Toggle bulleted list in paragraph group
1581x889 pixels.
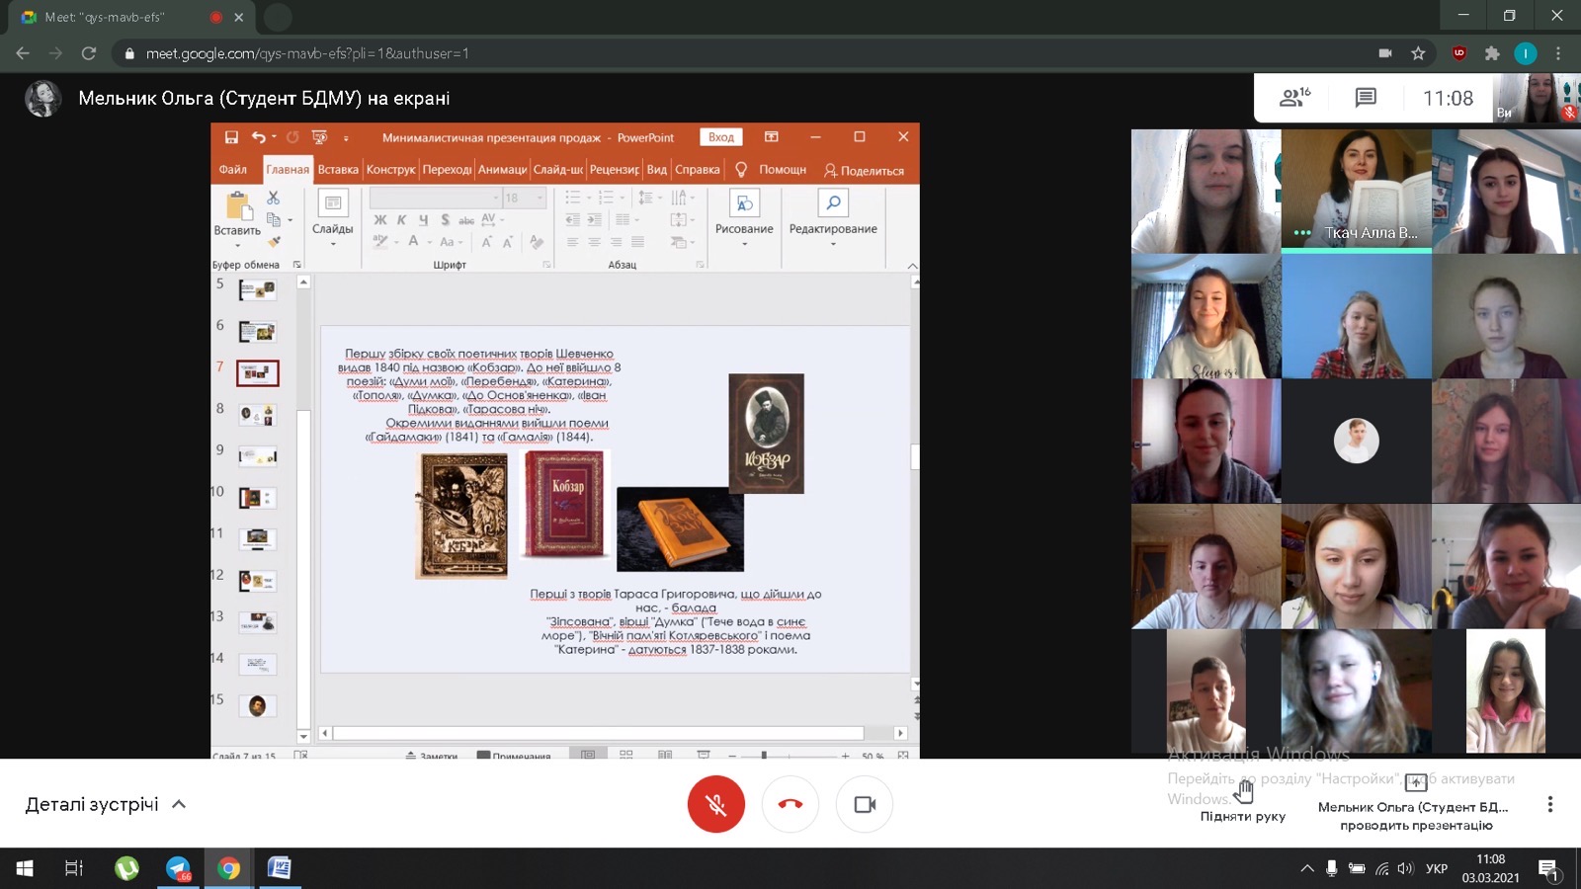pos(572,198)
